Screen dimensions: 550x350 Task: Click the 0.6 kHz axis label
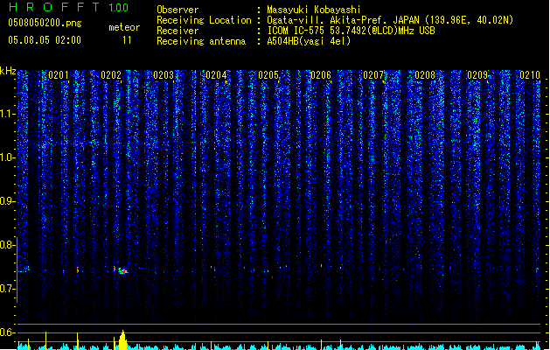[7, 332]
